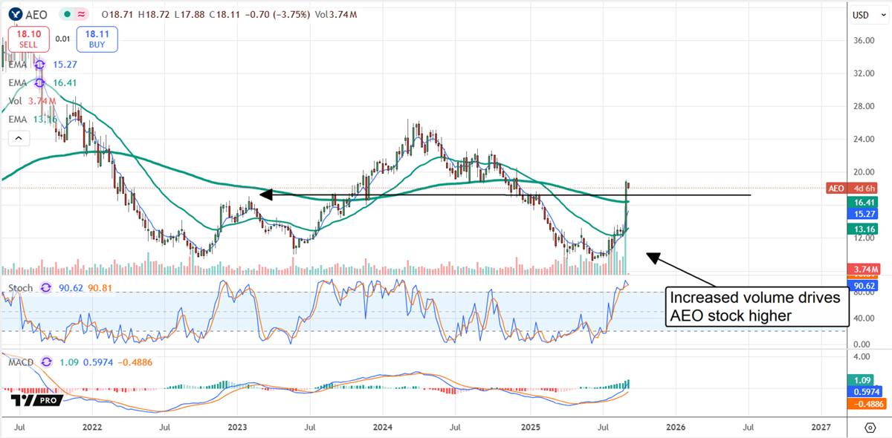Click 2024 on the time axis
The width and height of the screenshot is (892, 438).
pyautogui.click(x=382, y=428)
